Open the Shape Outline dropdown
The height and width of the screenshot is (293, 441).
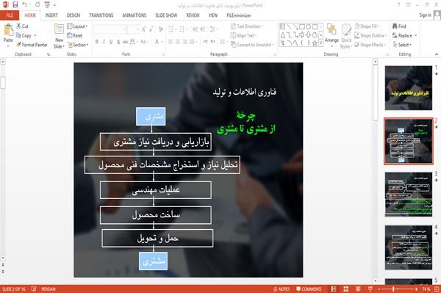tap(370, 35)
